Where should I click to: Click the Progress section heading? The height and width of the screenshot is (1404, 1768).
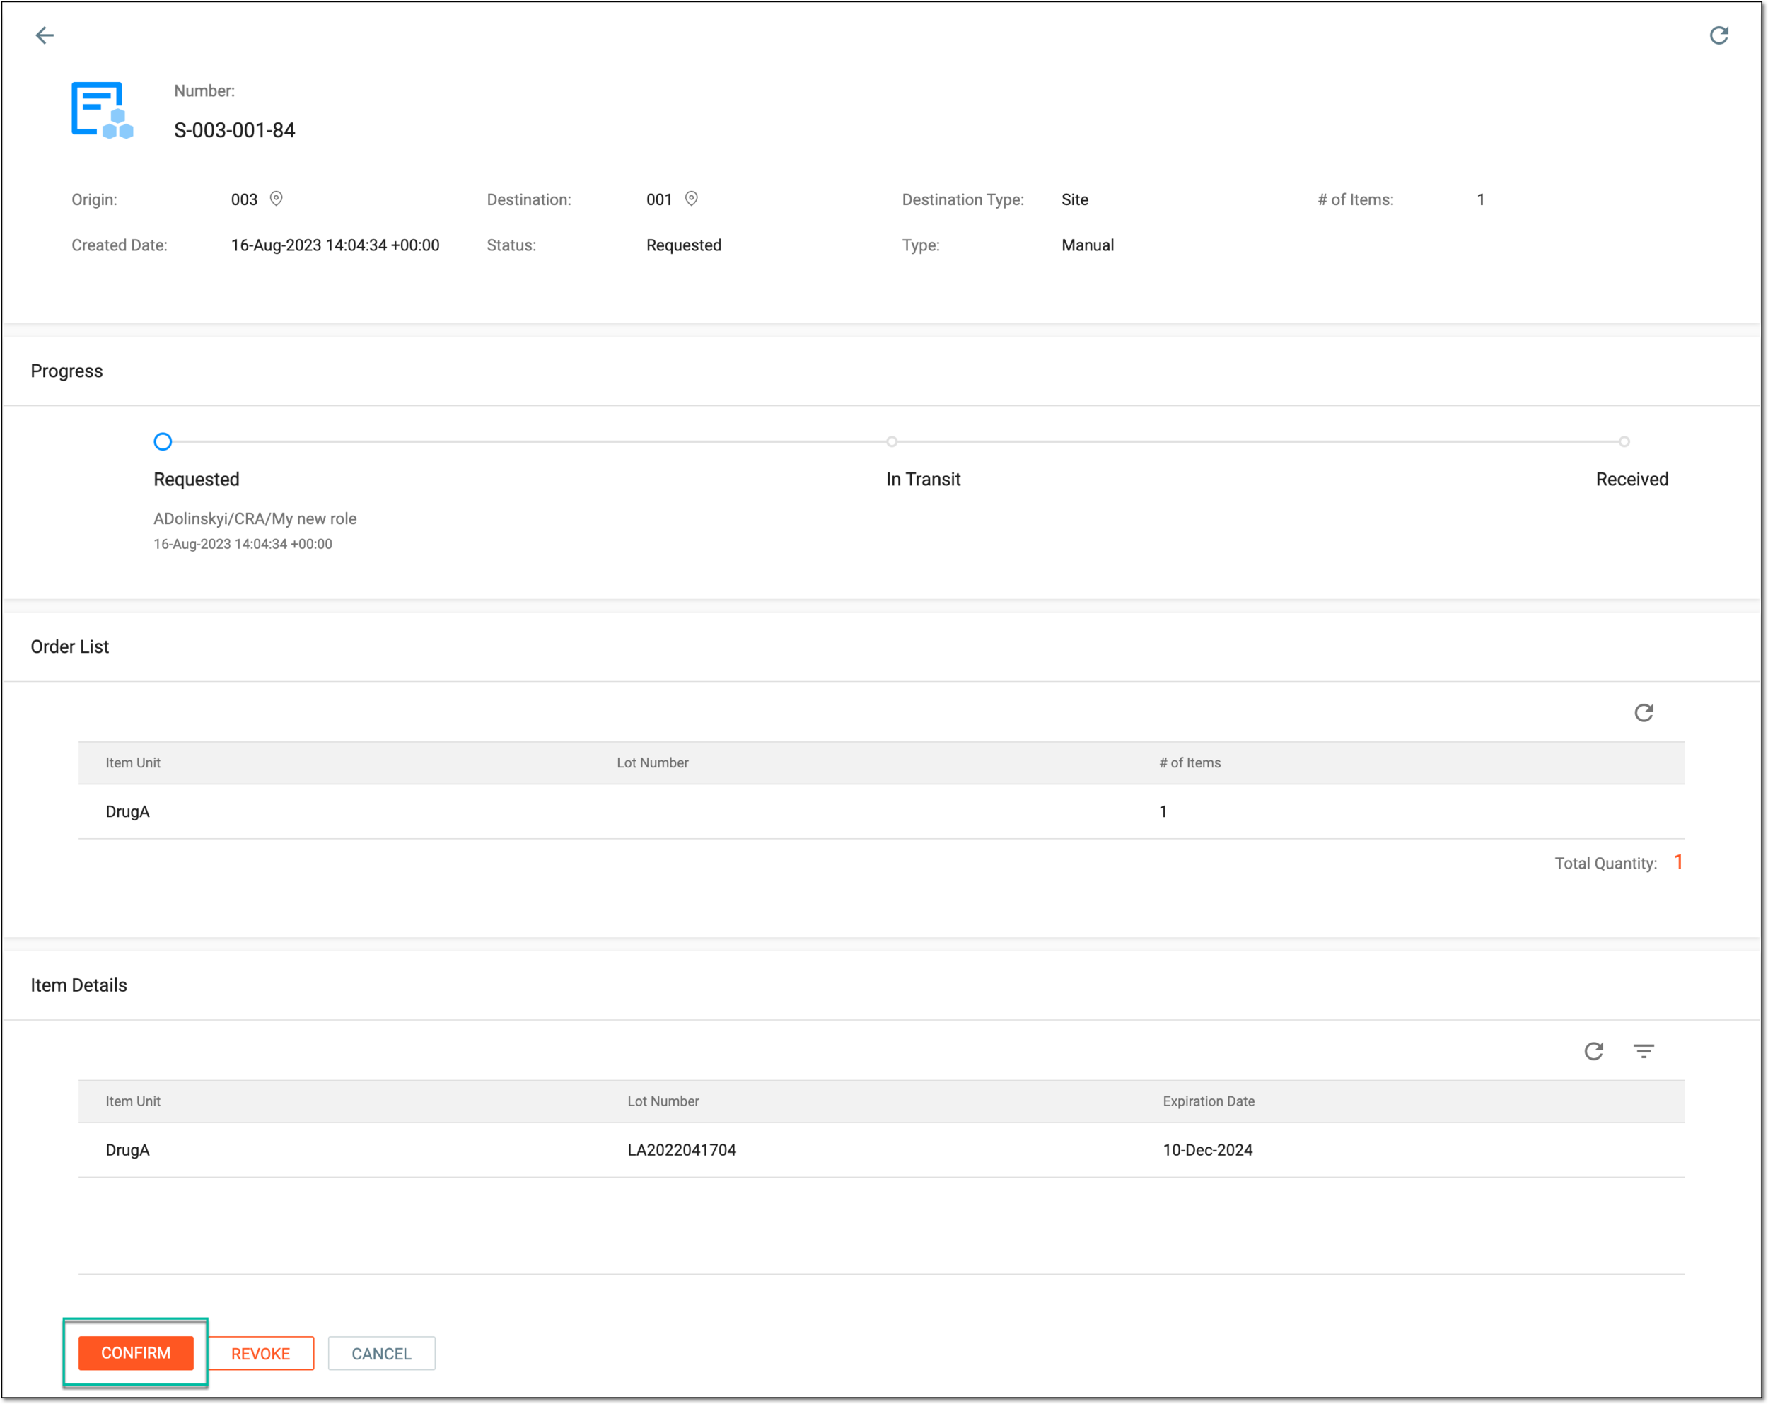click(x=66, y=371)
